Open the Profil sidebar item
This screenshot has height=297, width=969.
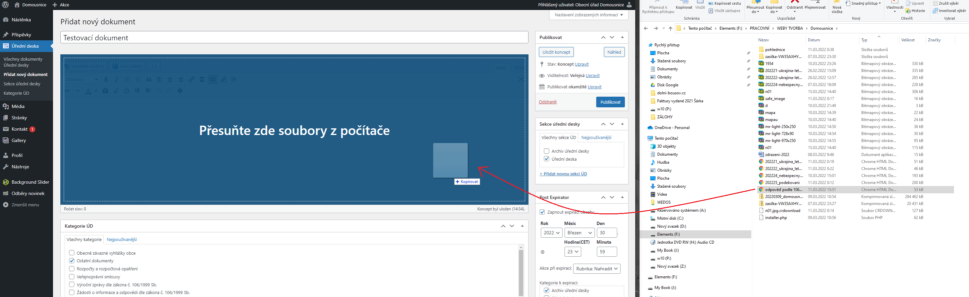[x=17, y=155]
